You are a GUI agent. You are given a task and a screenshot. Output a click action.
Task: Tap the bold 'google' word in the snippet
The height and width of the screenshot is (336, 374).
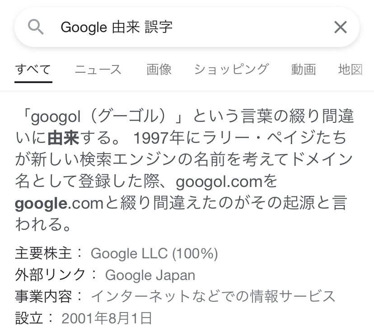point(41,204)
